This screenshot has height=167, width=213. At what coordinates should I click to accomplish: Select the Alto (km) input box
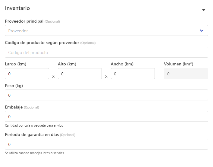tap(80, 74)
